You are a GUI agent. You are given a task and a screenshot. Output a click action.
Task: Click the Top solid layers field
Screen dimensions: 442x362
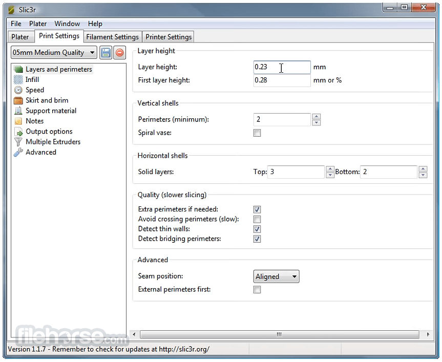pyautogui.click(x=296, y=172)
